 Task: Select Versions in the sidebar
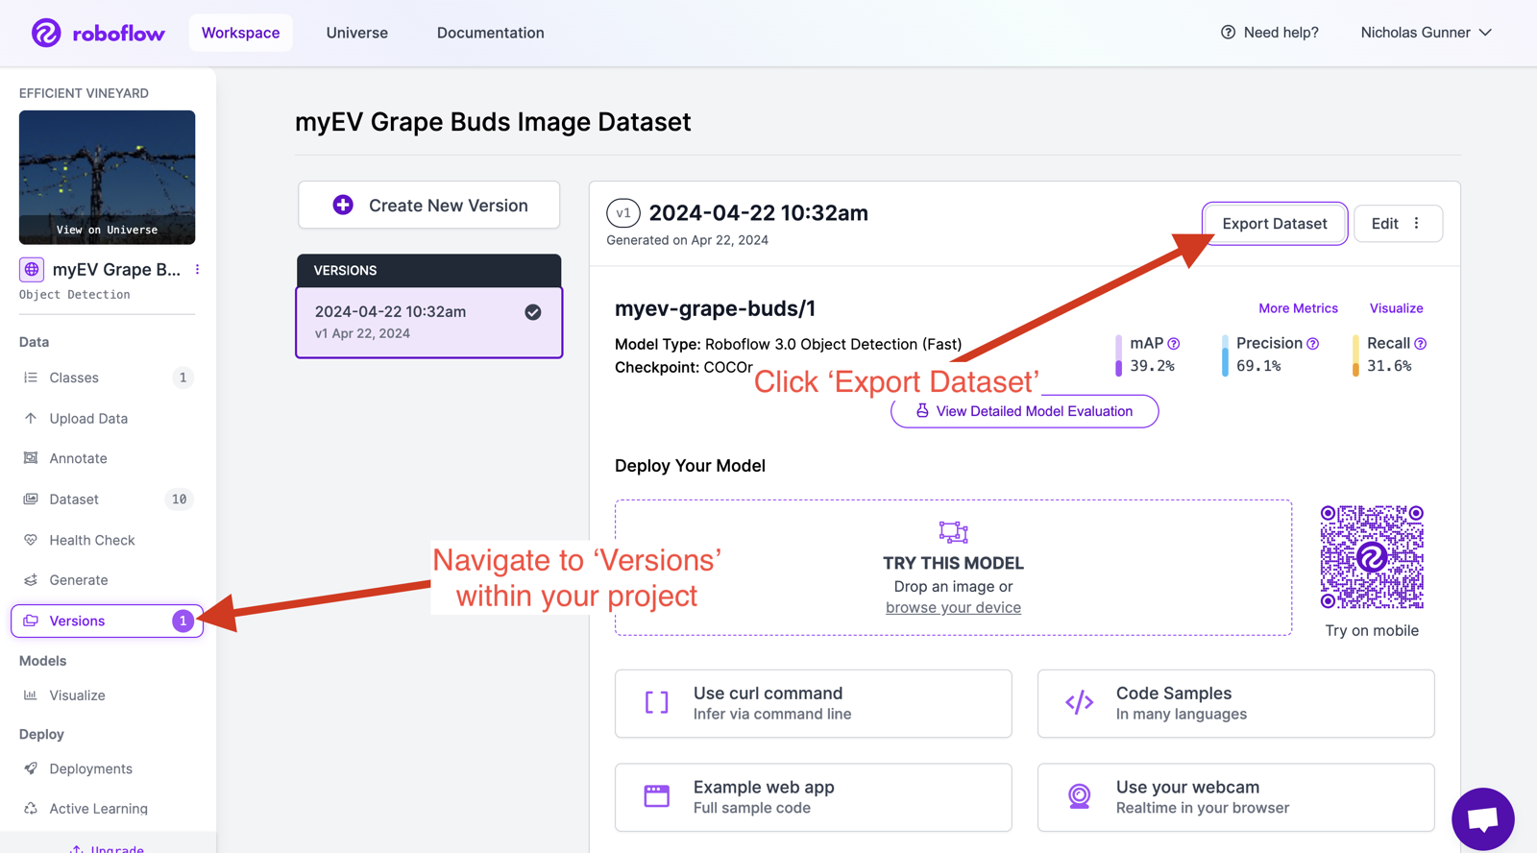tap(107, 621)
